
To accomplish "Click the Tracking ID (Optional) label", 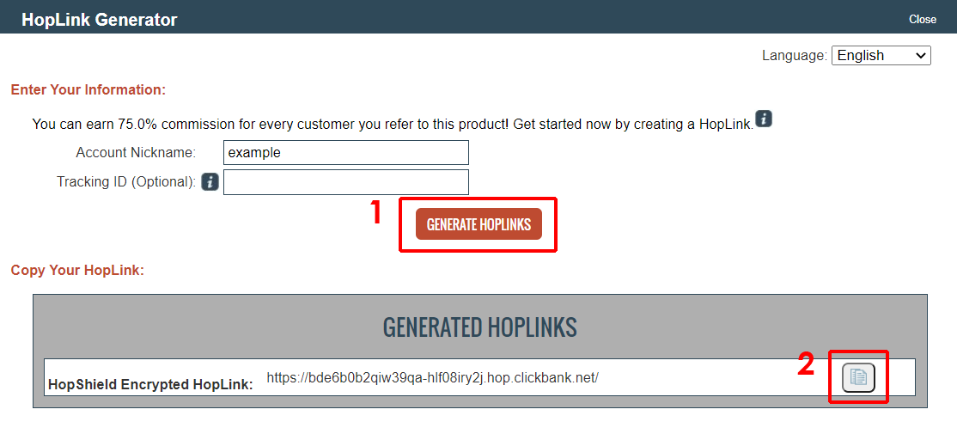I will pos(126,182).
